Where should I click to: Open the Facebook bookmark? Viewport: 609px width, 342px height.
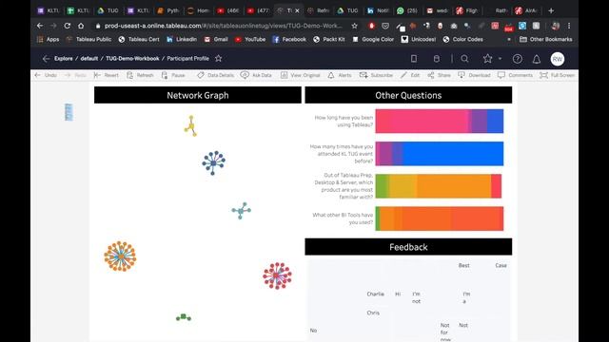[x=289, y=39]
